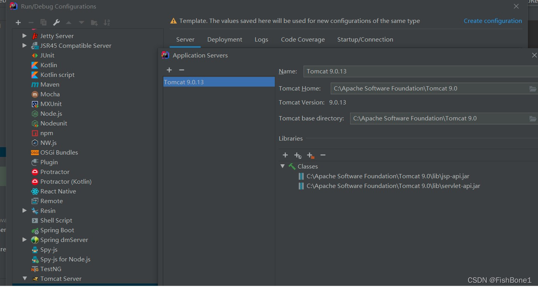Expand Spring dmServer node
Viewport: 538px width, 287px height.
pyautogui.click(x=24, y=240)
